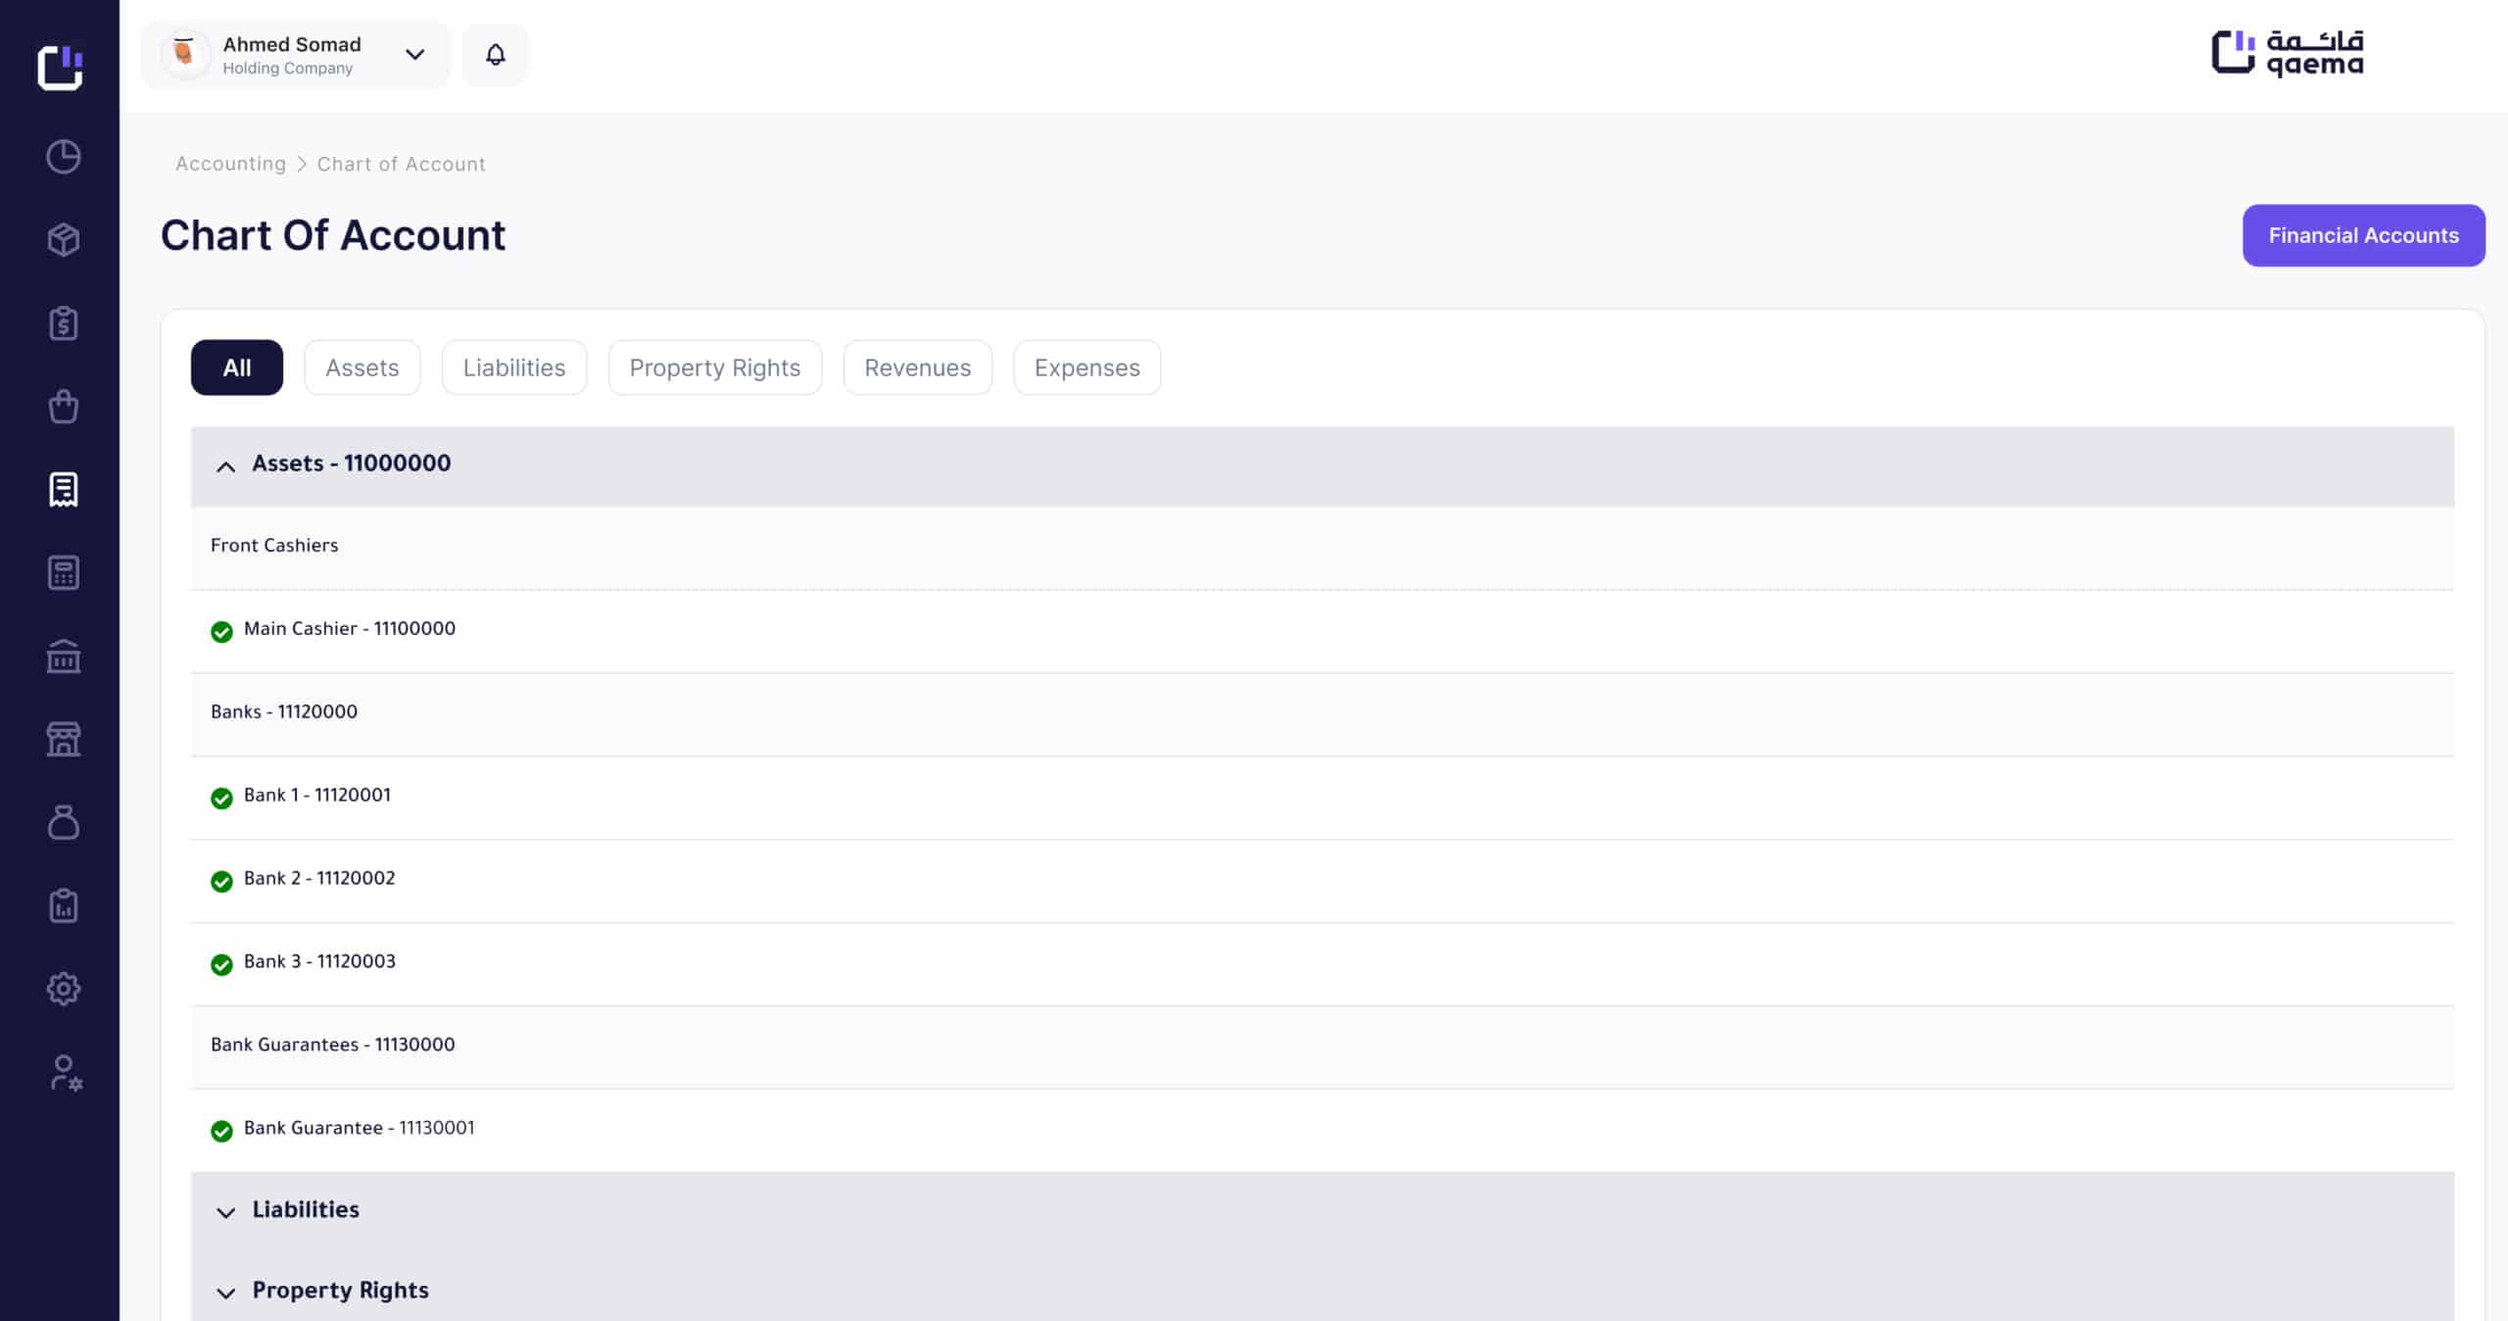Viewport: 2508px width, 1321px height.
Task: Toggle the Bank 2 green check mark
Action: pyautogui.click(x=222, y=881)
